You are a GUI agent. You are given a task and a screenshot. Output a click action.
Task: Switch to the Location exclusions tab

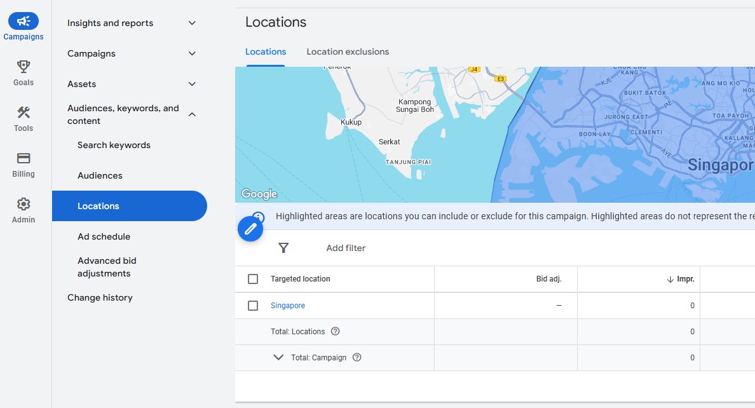click(348, 51)
